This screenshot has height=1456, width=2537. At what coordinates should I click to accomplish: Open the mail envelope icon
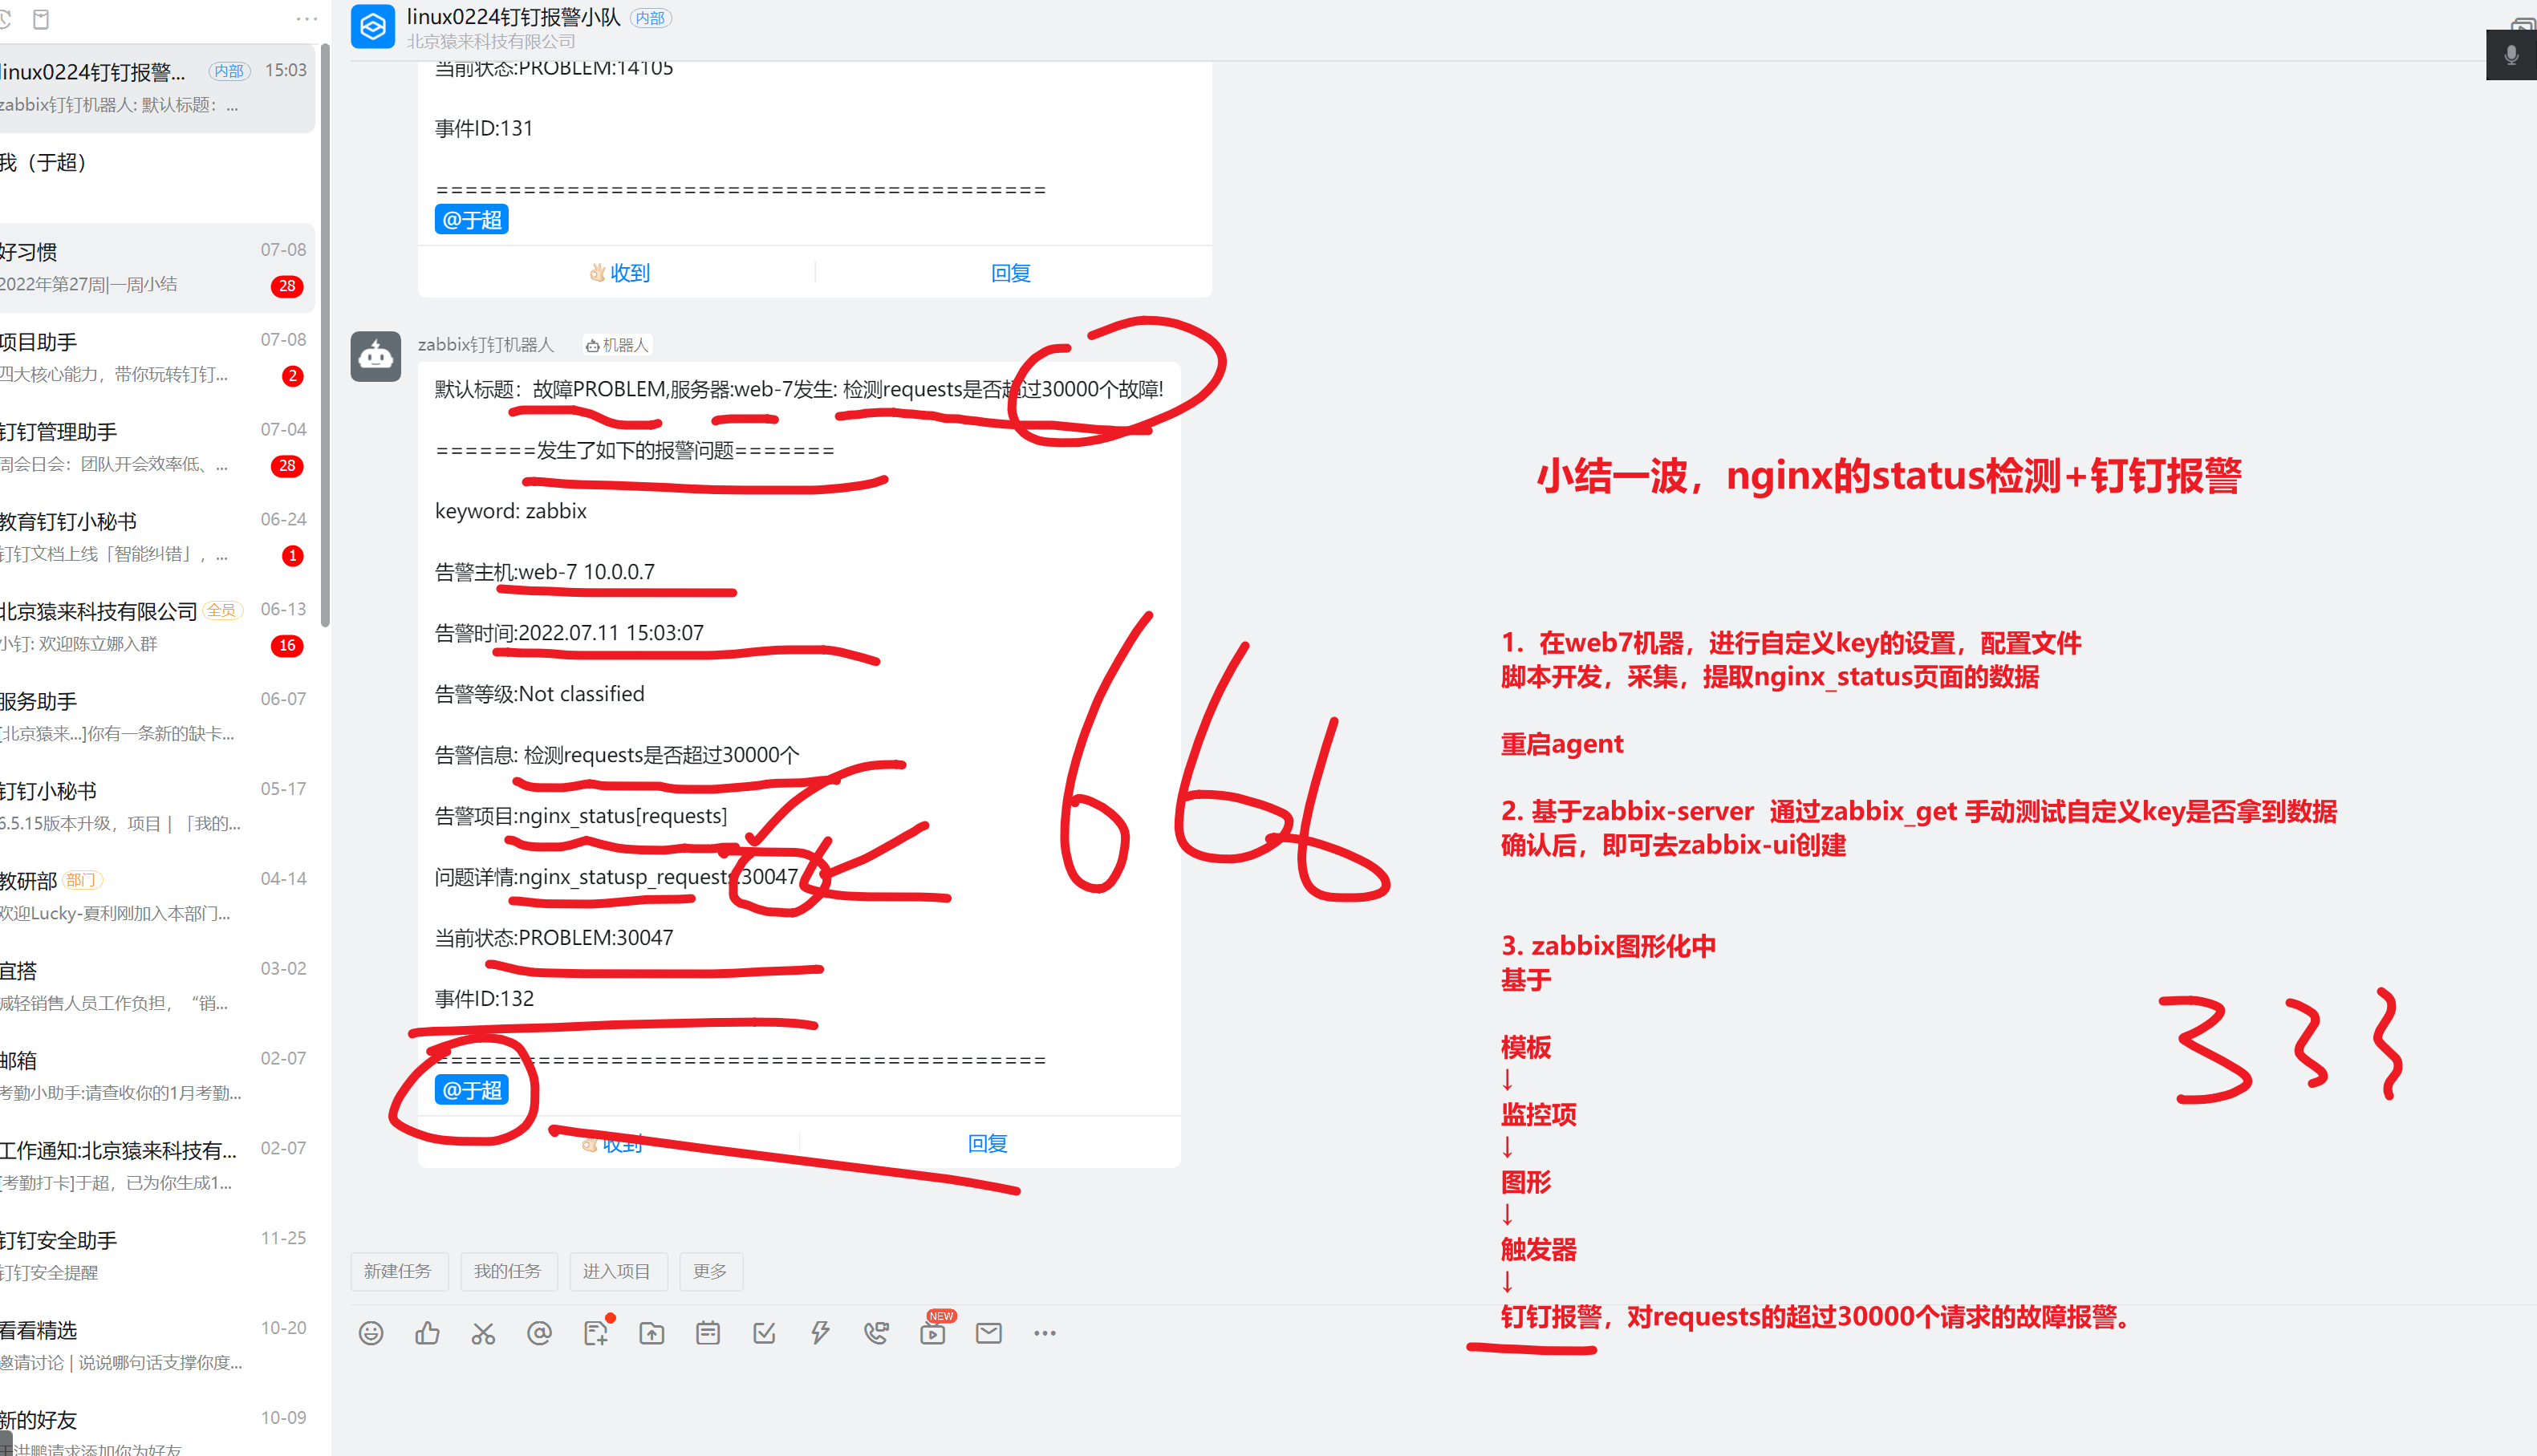(x=989, y=1333)
